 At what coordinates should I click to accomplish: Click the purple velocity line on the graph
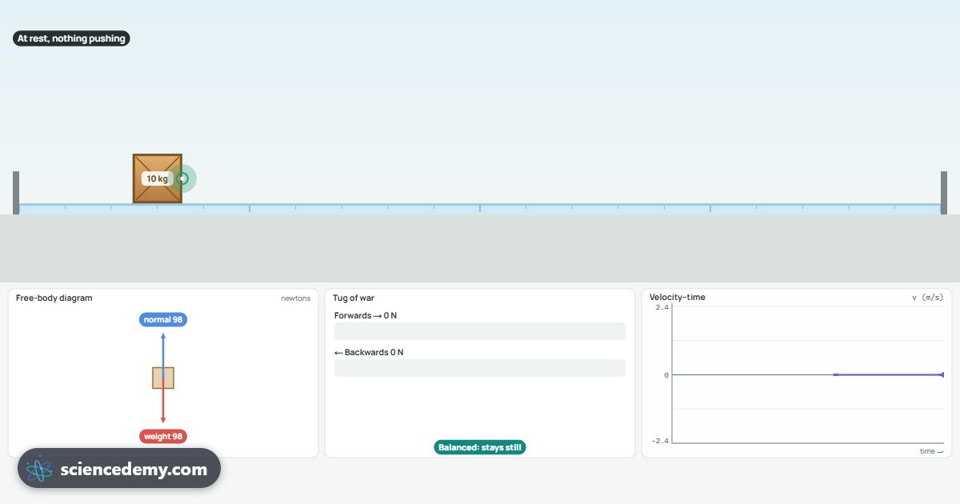[888, 374]
